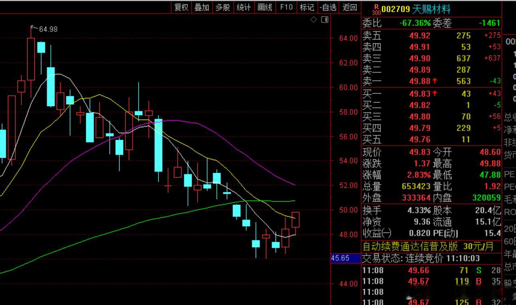Open the 复权 adjustment menu
The height and width of the screenshot is (305, 516).
(181, 7)
